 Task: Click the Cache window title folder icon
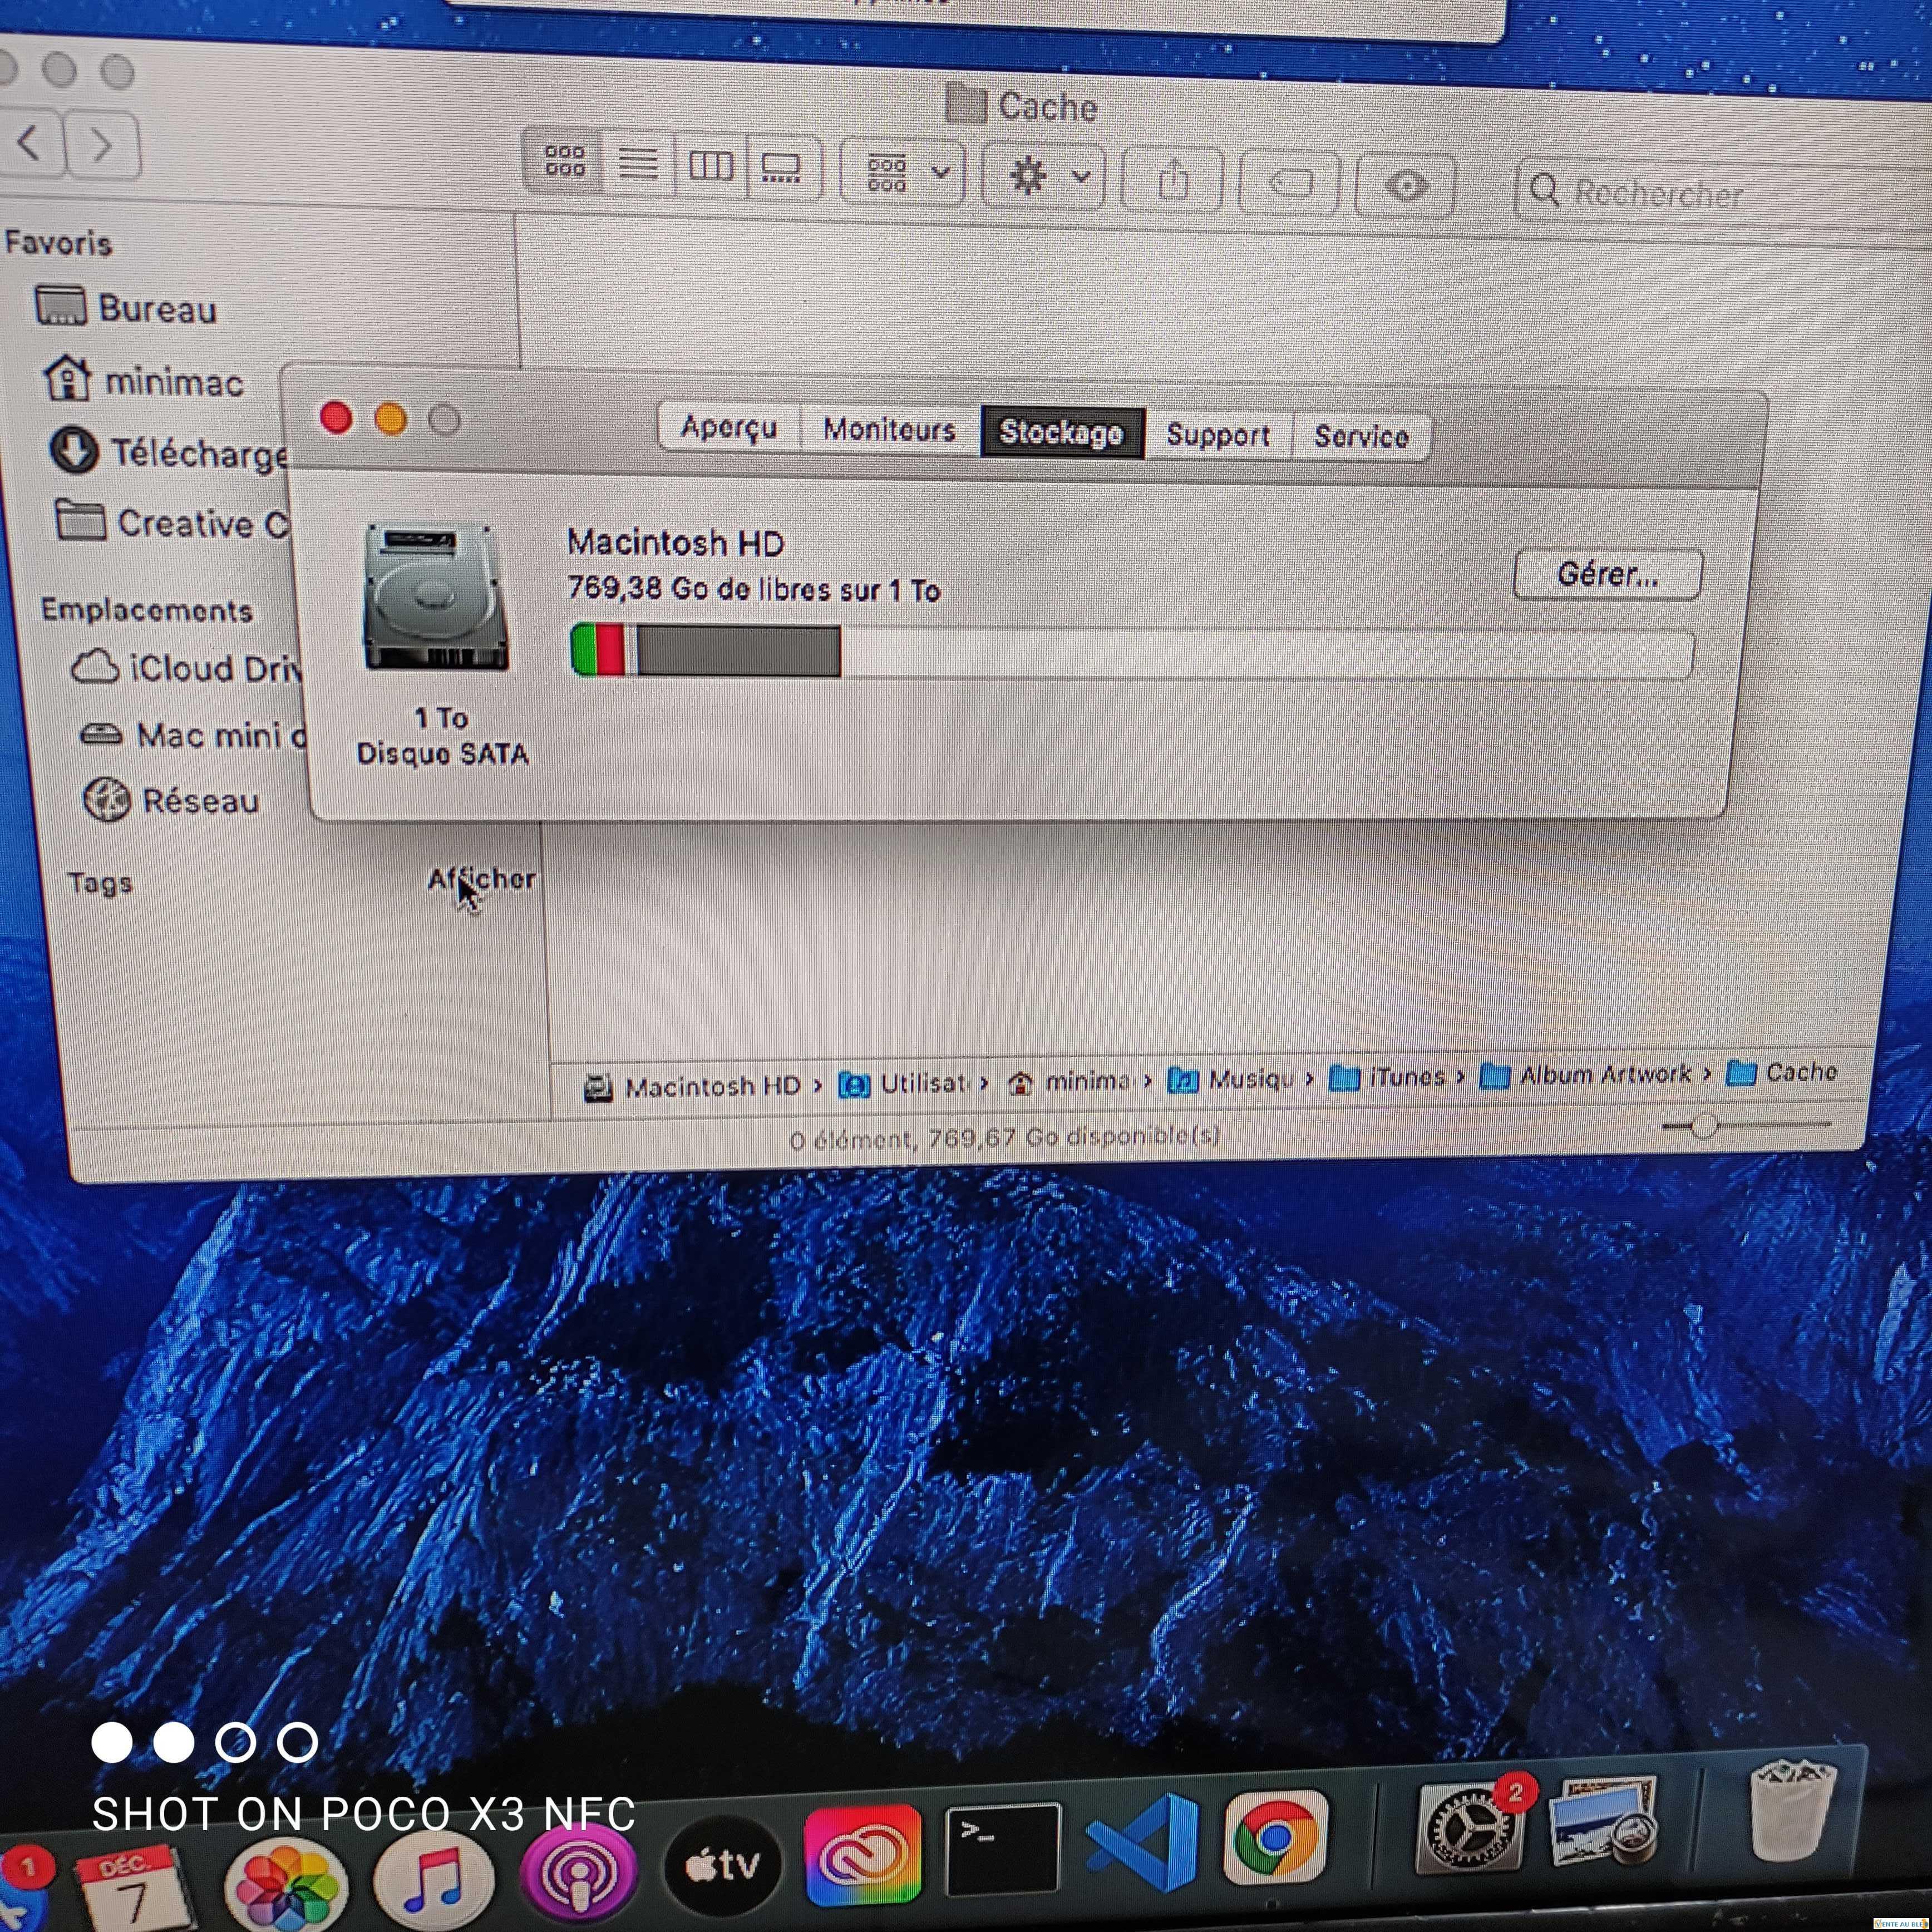966,103
